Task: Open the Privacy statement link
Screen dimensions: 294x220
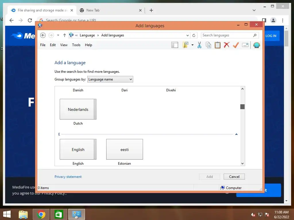Action: point(68,176)
